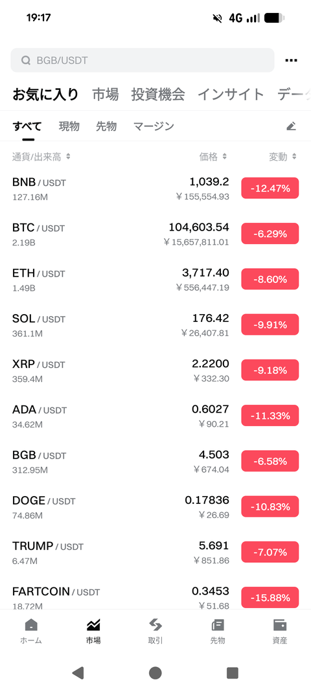This screenshot has width=311, height=691.
Task: Open Assets (資産) wallet icon
Action: tap(280, 631)
